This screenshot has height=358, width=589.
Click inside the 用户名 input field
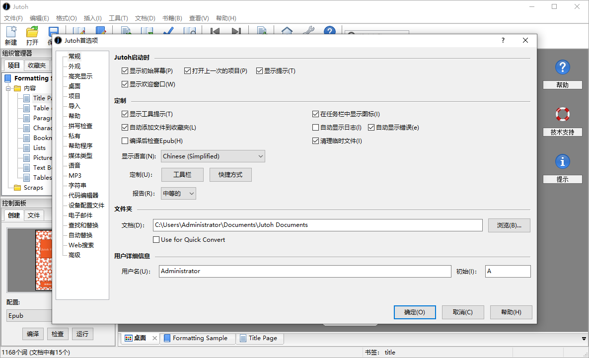point(298,271)
